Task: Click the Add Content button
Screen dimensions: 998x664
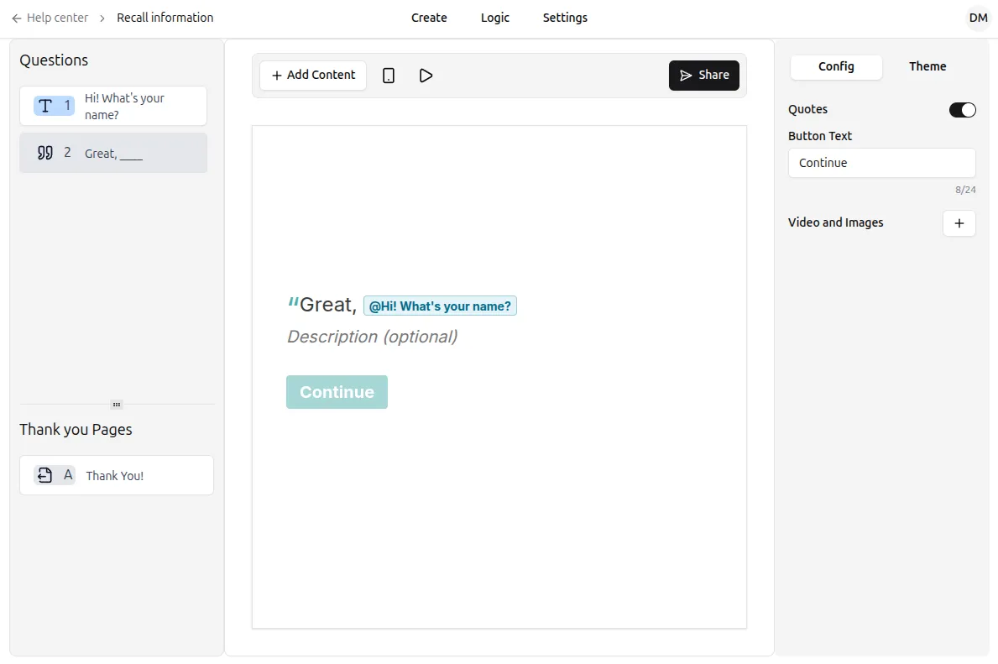Action: pyautogui.click(x=313, y=76)
